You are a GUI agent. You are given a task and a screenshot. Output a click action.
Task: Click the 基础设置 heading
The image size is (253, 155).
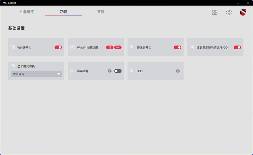[x=16, y=28]
